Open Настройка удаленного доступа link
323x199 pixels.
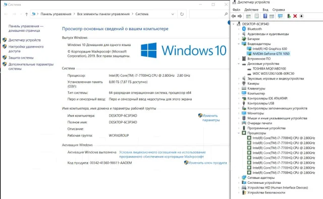pyautogui.click(x=26, y=48)
